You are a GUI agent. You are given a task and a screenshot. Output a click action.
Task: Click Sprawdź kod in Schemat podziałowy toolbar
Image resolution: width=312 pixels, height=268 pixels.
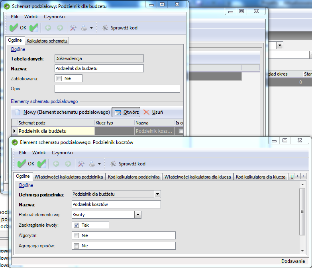(x=120, y=28)
